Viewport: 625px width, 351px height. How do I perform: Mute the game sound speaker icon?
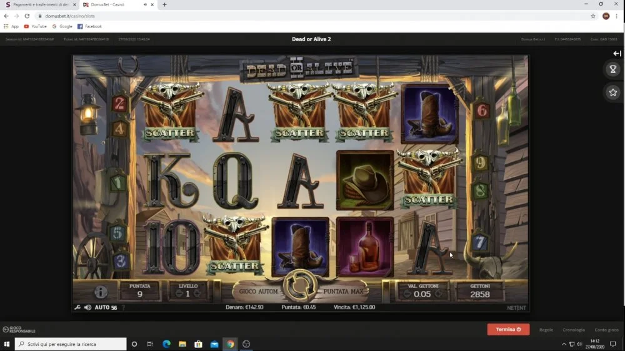[x=87, y=307]
